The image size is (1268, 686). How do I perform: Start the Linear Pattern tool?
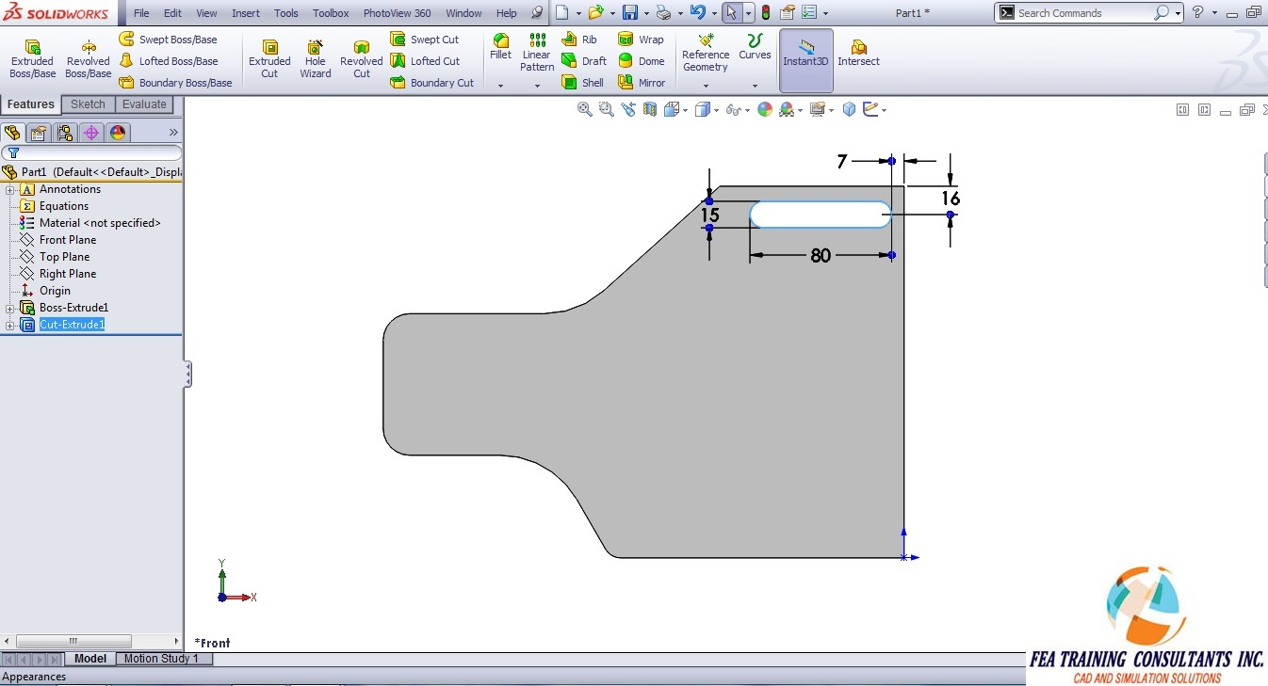point(537,53)
